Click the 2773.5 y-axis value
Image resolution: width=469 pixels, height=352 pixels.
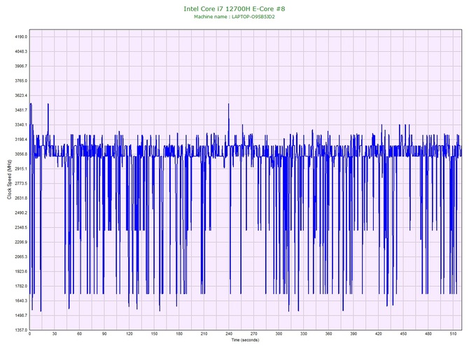(21, 184)
